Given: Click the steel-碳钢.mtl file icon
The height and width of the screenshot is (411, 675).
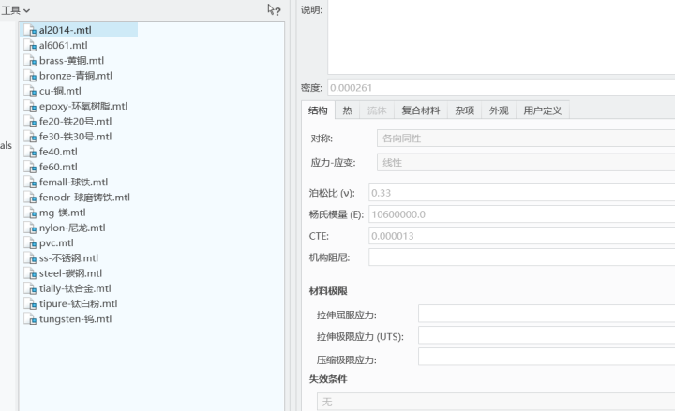Looking at the screenshot, I should (30, 273).
